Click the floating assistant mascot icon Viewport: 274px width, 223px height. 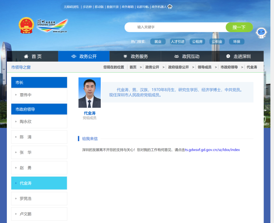tap(261, 33)
